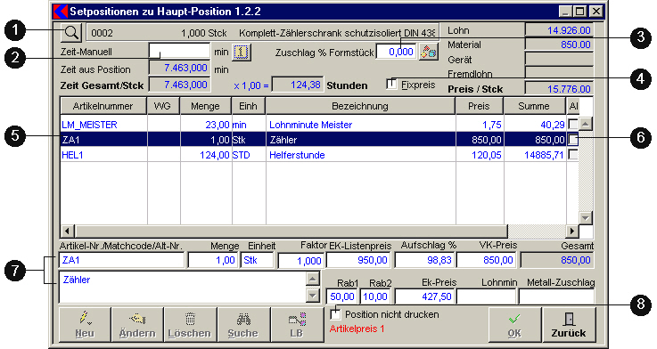The width and height of the screenshot is (657, 349).
Task: Click the table's horizontal scrollbar right arrow
Action: [x=572, y=231]
